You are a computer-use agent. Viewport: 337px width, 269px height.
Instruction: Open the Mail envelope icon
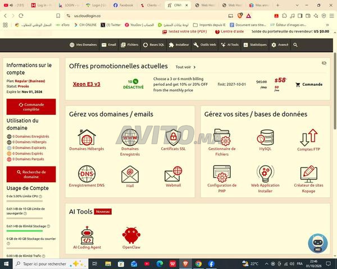point(130,174)
